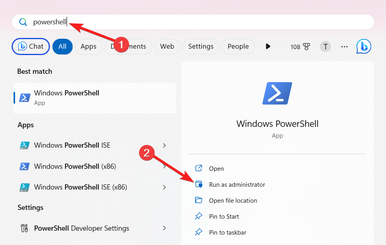Switch to the Apps filter tab

point(88,47)
